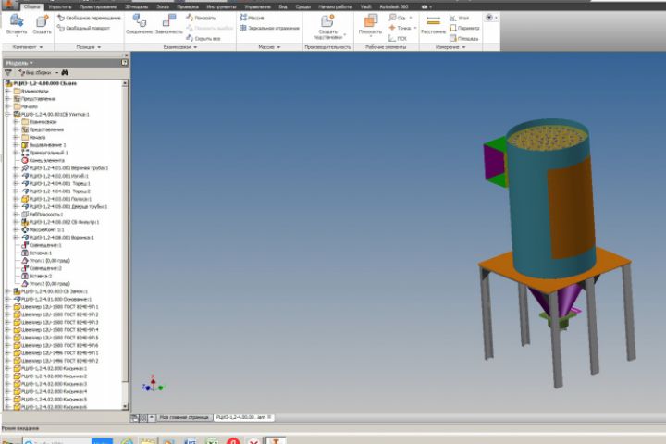Open the Проектирование ribbon tab
The height and width of the screenshot is (444, 666).
click(x=98, y=6)
